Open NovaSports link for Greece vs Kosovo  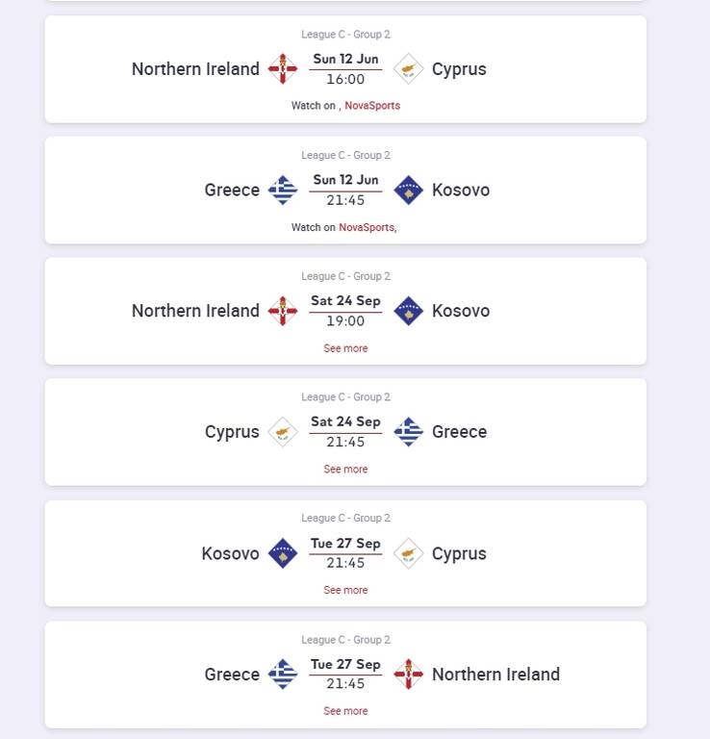click(367, 227)
